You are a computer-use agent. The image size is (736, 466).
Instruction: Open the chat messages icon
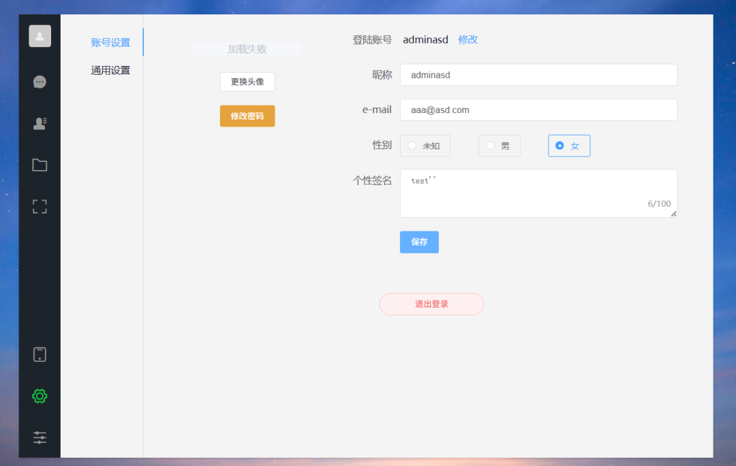[x=39, y=82]
